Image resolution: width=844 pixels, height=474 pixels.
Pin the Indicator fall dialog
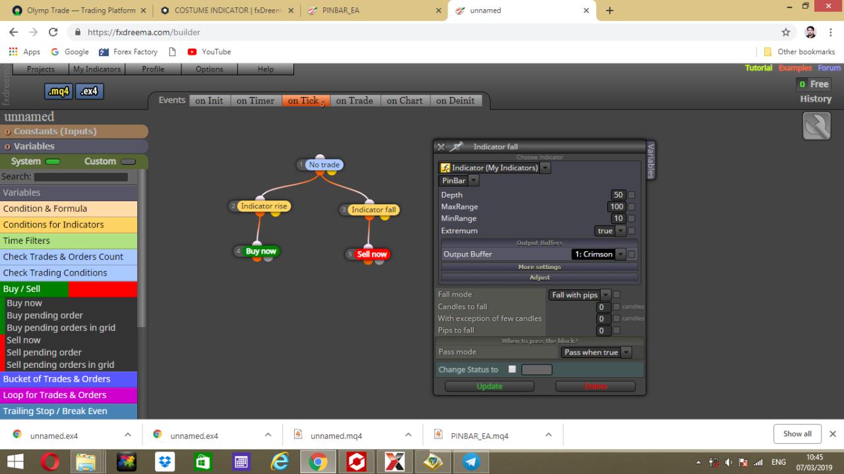click(456, 146)
